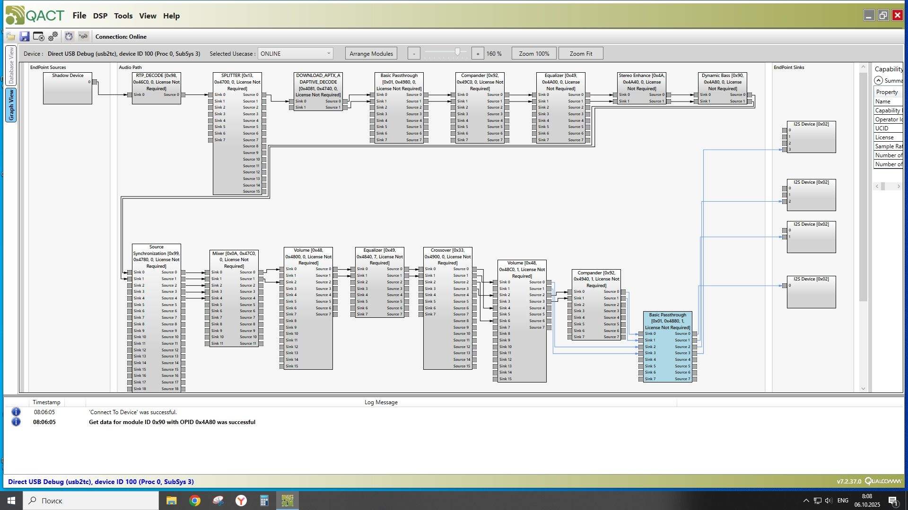Click the Zoom 100% button
Viewport: 908px width, 510px height.
coord(533,53)
